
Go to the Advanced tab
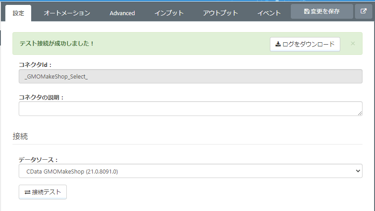tap(122, 13)
